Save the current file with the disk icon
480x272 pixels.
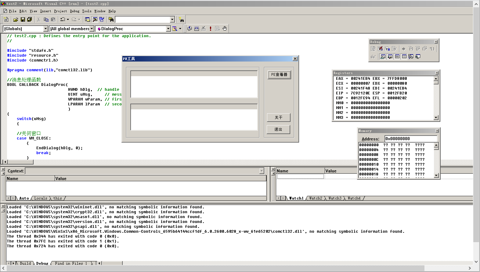click(x=23, y=19)
